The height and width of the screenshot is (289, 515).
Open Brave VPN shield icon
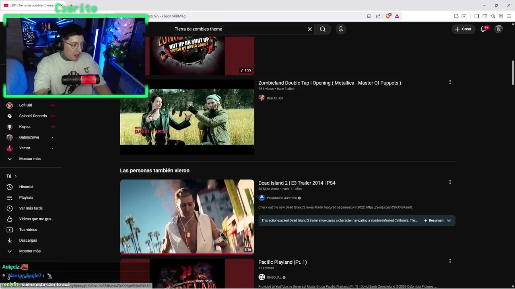point(501,16)
